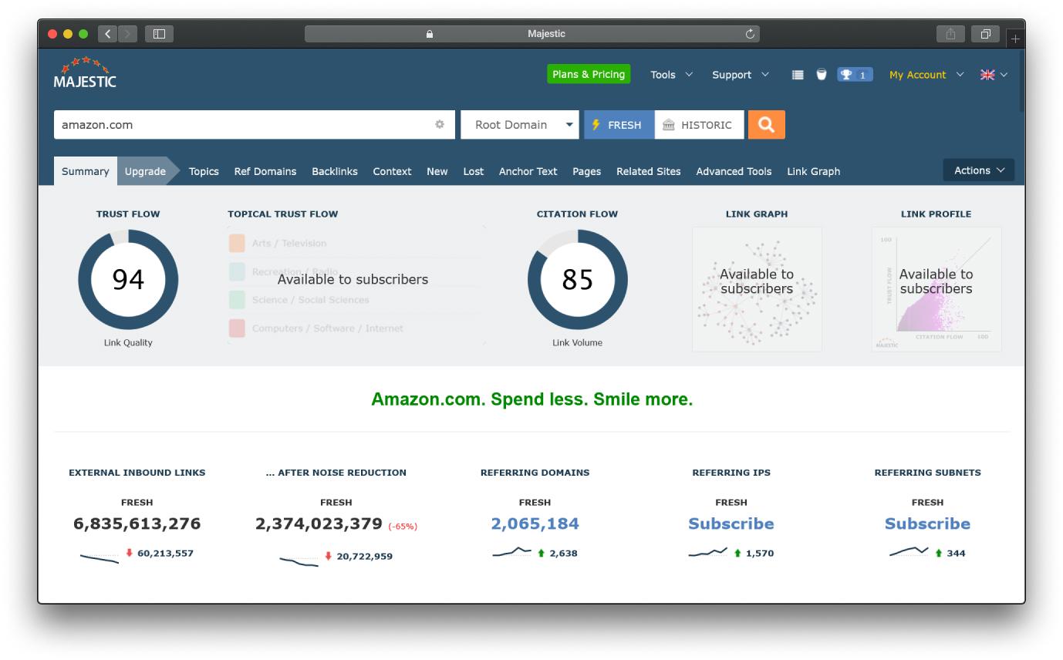Viewport: 1063px width, 660px height.
Task: Switch to the HISTORIC index
Action: (699, 125)
